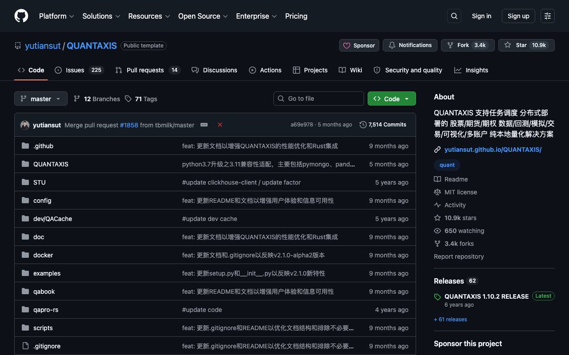Screen dimensions: 569x355
Task: Open the appearance settings icon button
Action: 548,16
